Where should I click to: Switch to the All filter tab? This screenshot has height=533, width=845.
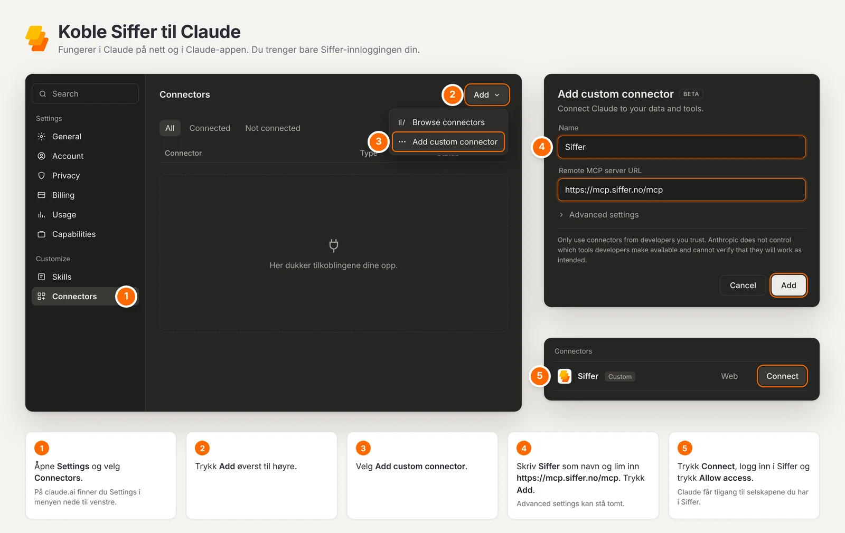pyautogui.click(x=170, y=128)
